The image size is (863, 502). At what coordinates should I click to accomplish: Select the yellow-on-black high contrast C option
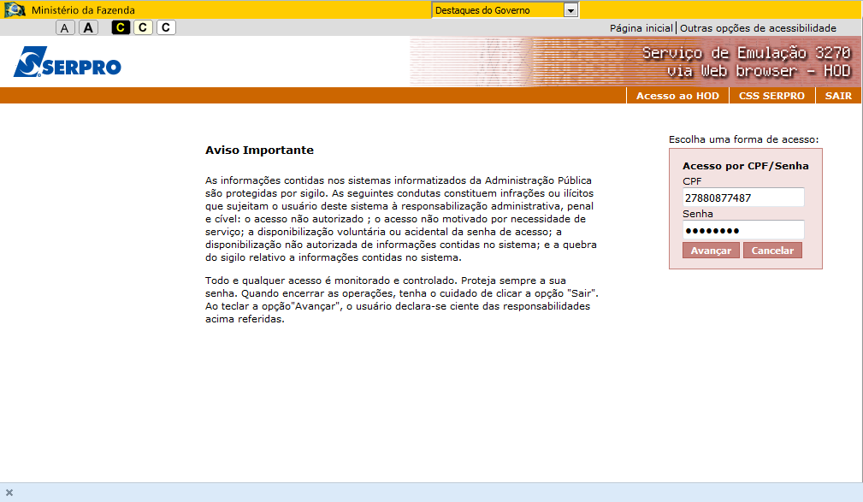(x=121, y=27)
